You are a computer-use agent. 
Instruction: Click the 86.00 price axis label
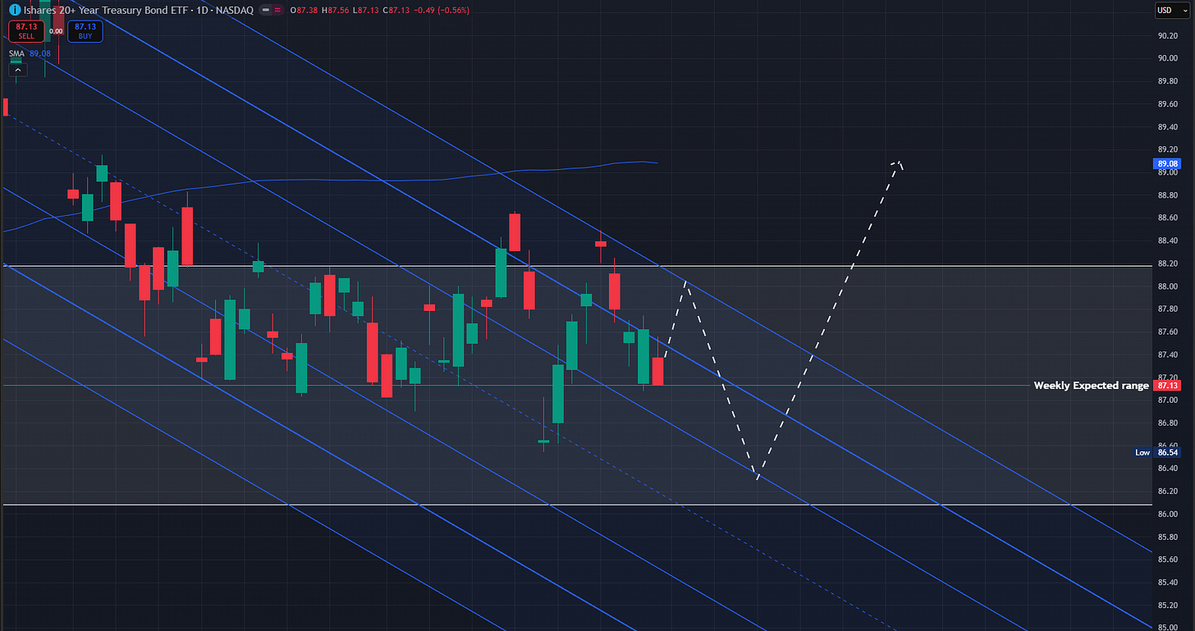1167,514
